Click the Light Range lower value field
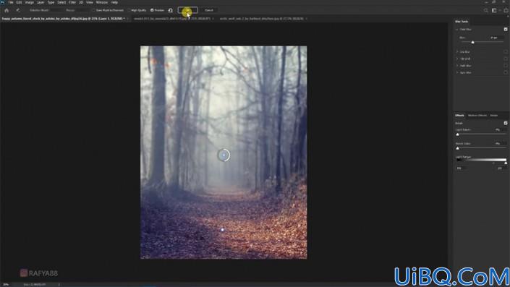The width and height of the screenshot is (510, 287). (x=462, y=168)
